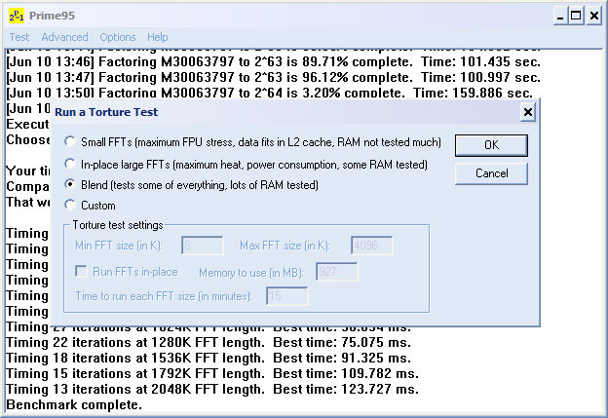This screenshot has height=418, width=608.
Task: Maximize the Prime95 window
Action: [576, 17]
